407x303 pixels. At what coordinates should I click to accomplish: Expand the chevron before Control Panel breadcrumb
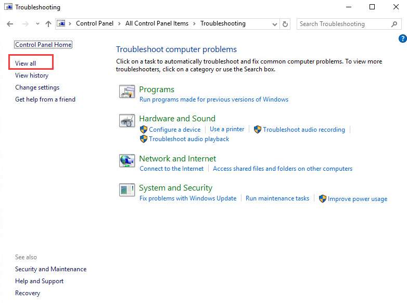tap(70, 23)
